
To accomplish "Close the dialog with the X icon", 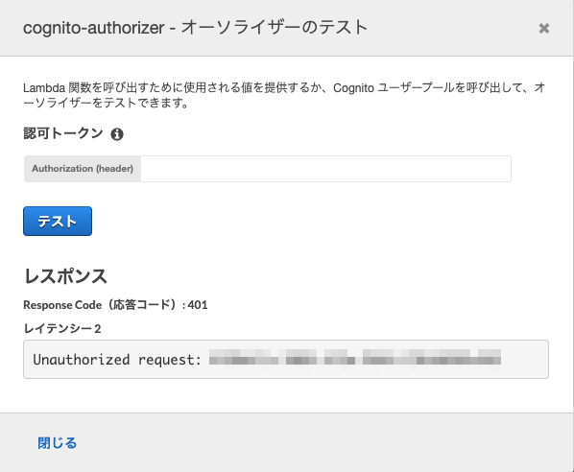I will [x=544, y=28].
